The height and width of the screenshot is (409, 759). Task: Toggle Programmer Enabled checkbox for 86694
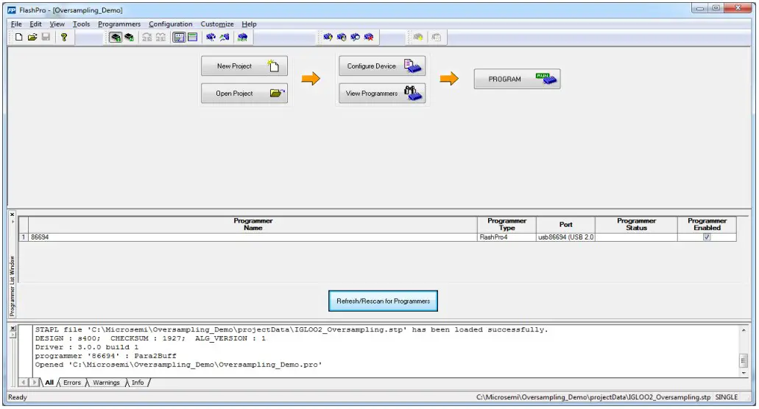[x=707, y=237]
